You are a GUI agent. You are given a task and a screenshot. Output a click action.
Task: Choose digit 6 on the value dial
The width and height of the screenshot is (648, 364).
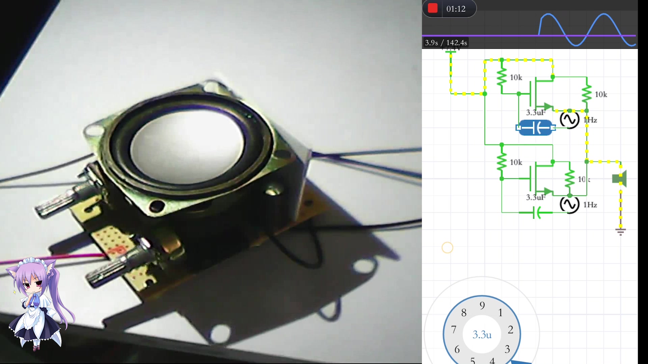[x=457, y=349]
